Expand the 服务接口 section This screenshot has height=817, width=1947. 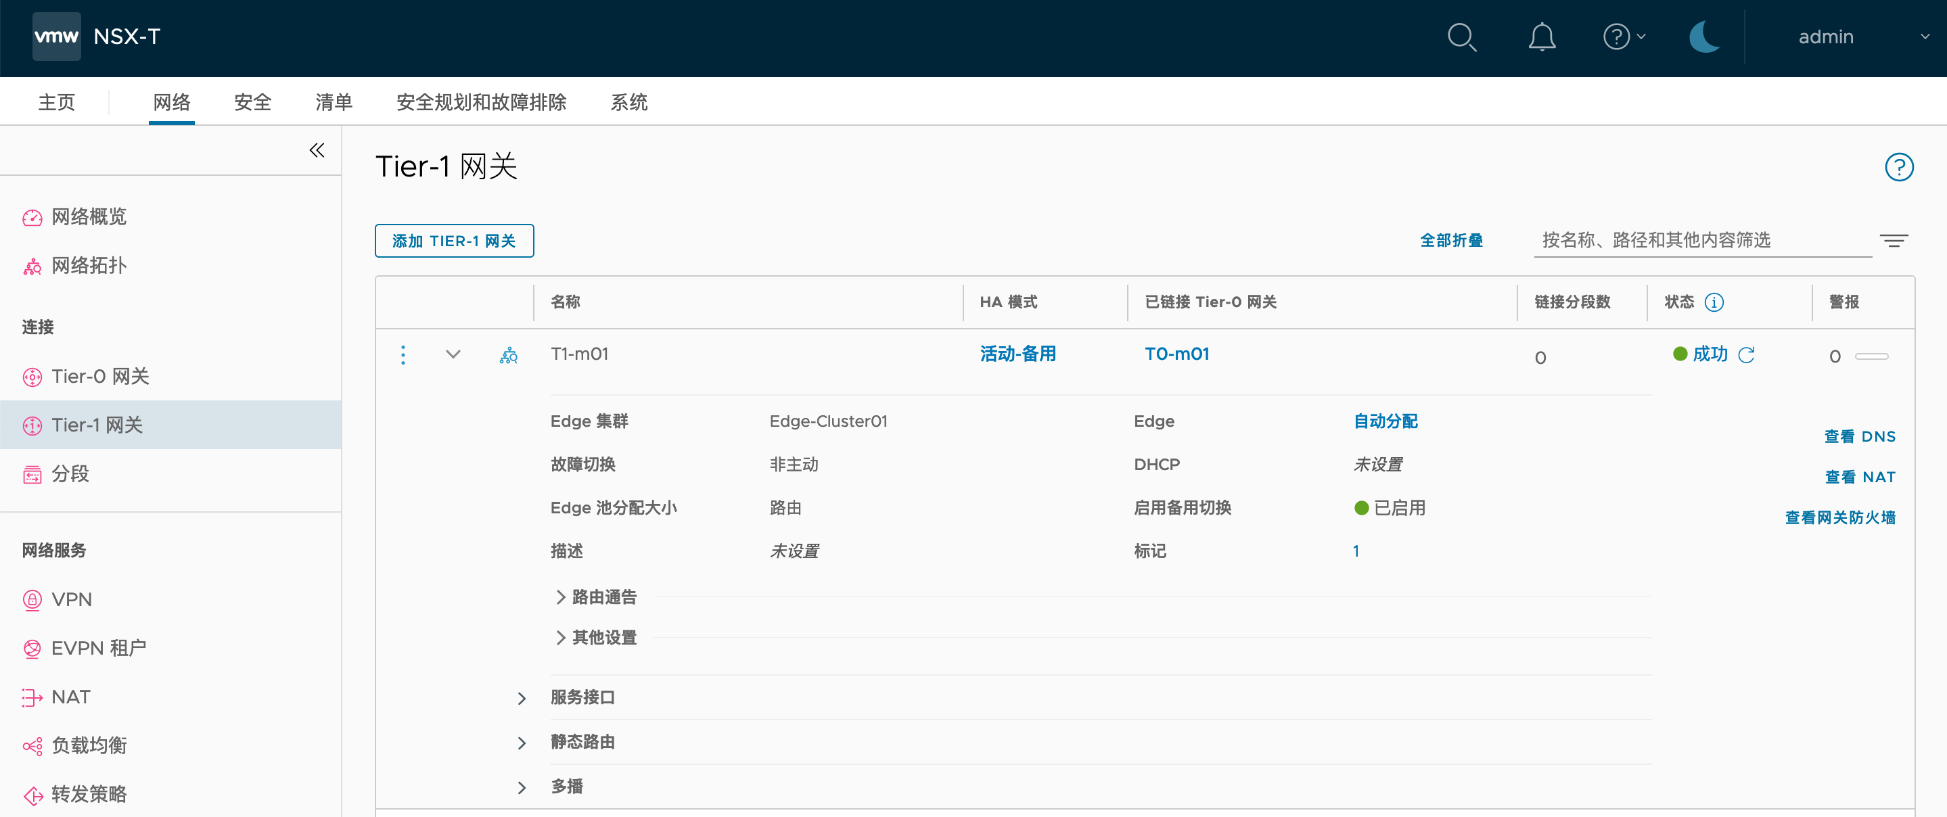(522, 699)
